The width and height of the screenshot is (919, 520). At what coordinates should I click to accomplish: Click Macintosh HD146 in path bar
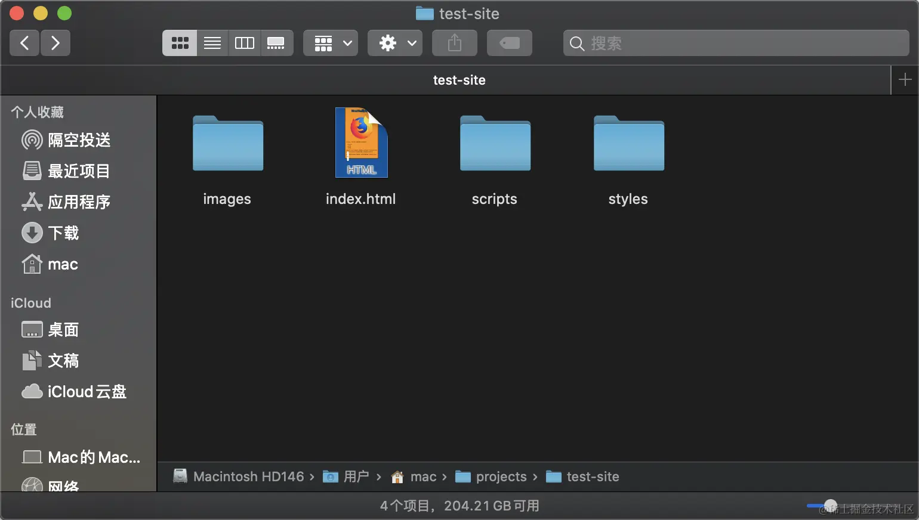[x=239, y=476]
